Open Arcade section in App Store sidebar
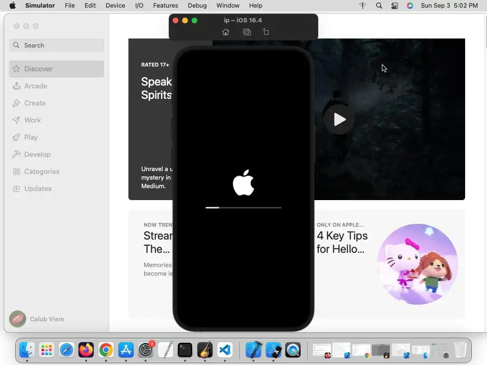This screenshot has width=487, height=365. (57, 86)
